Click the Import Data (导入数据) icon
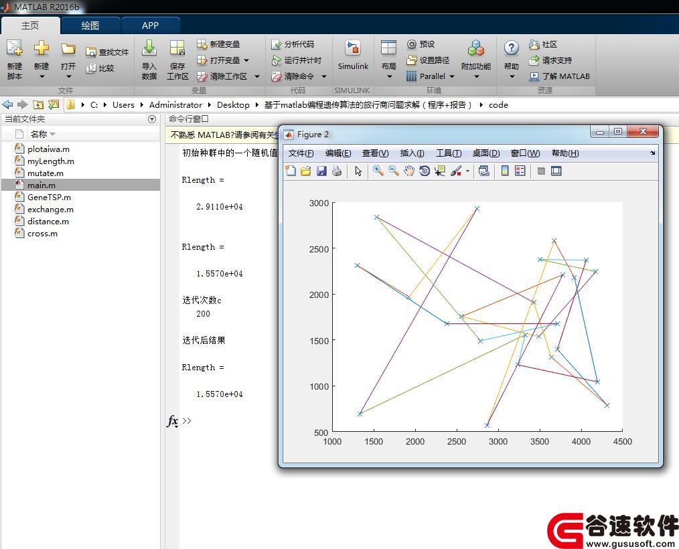This screenshot has width=679, height=549. 149,49
